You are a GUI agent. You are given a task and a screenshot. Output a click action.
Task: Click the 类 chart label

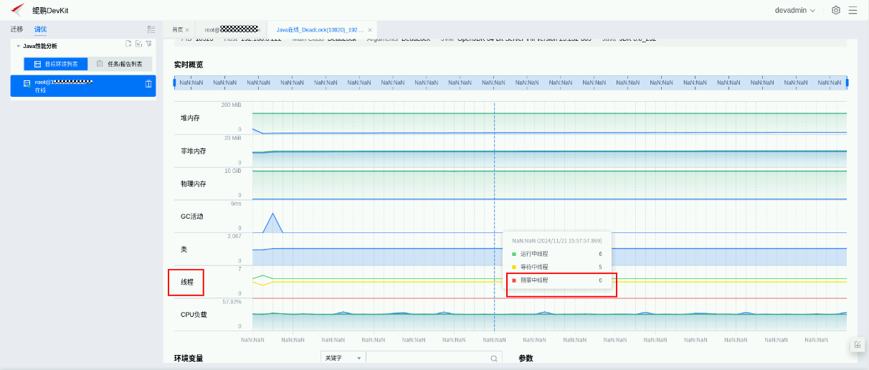[x=184, y=249]
